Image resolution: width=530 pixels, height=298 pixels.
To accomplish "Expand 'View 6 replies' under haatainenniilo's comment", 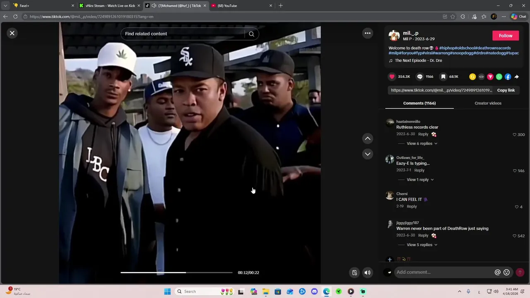I will 422,144.
